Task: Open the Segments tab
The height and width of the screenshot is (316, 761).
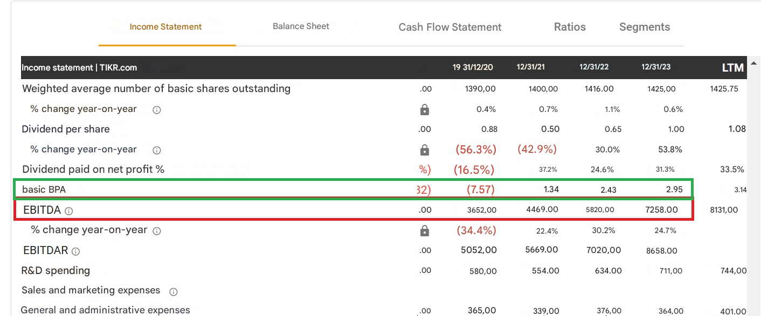Action: [x=645, y=27]
